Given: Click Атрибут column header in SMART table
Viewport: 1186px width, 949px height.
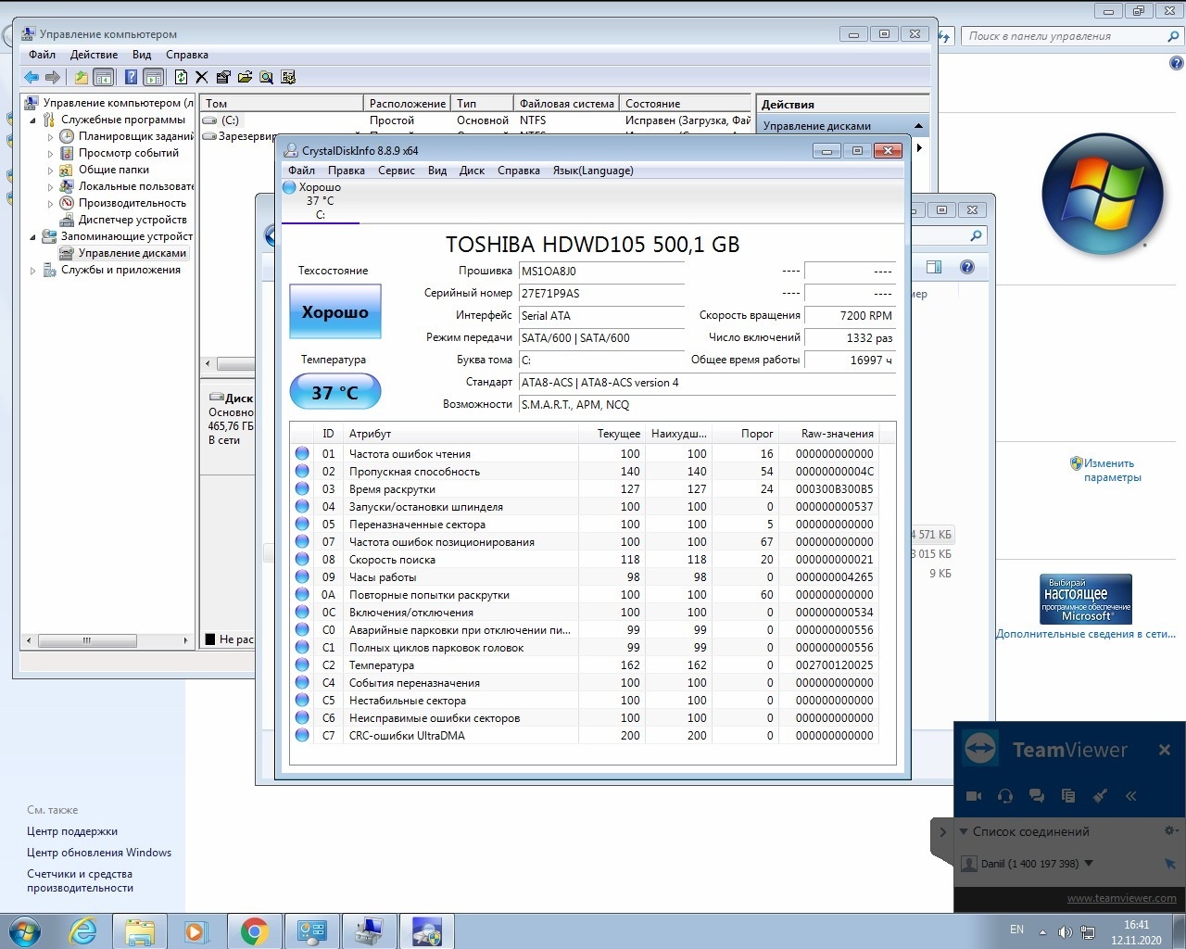Looking at the screenshot, I should pyautogui.click(x=461, y=434).
